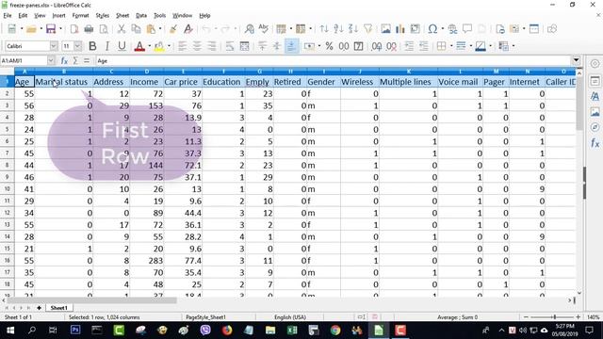Click the Print icon

(x=89, y=29)
